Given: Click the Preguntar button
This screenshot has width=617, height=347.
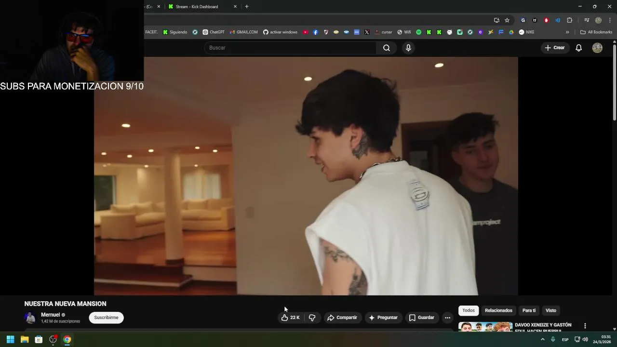Looking at the screenshot, I should pyautogui.click(x=383, y=318).
